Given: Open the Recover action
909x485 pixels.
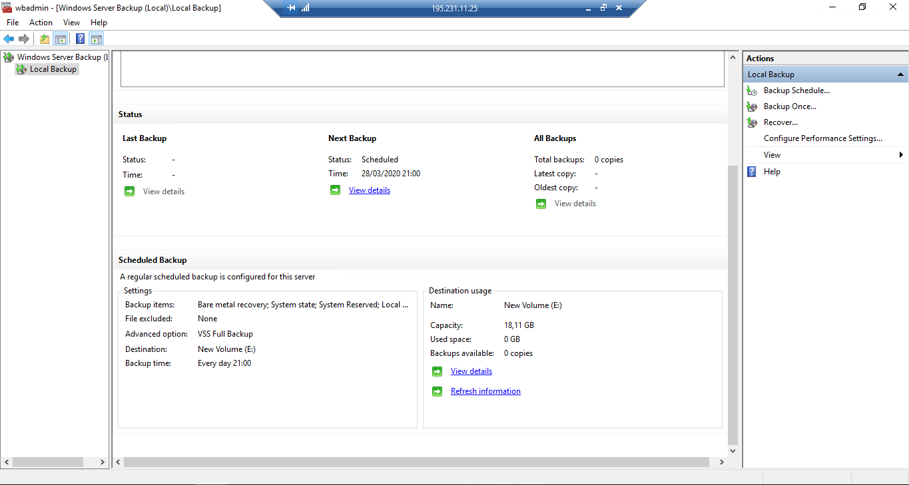Looking at the screenshot, I should click(780, 122).
